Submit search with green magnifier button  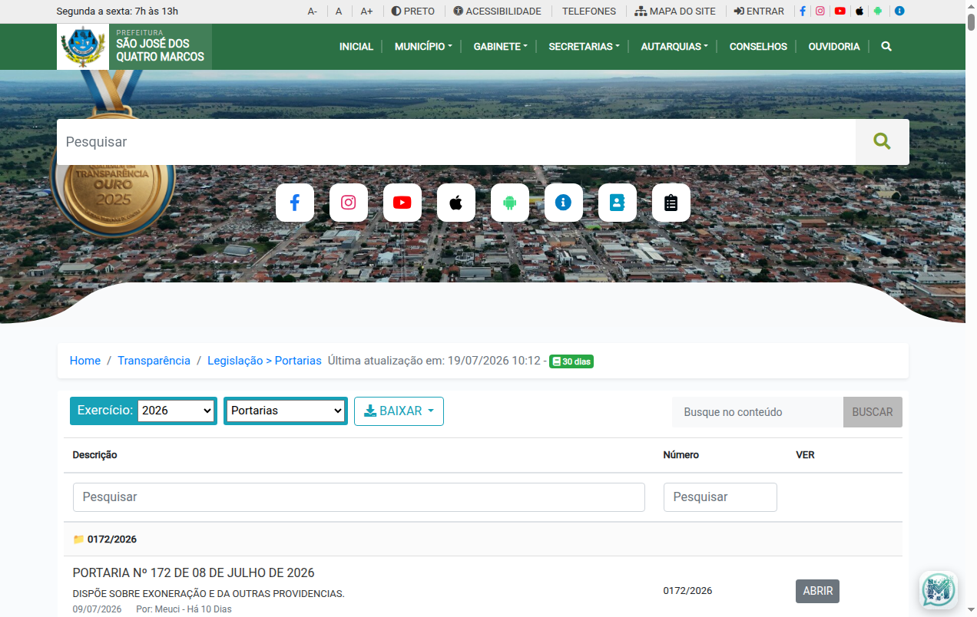[x=883, y=142]
